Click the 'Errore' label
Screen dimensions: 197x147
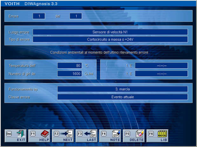point(14,16)
